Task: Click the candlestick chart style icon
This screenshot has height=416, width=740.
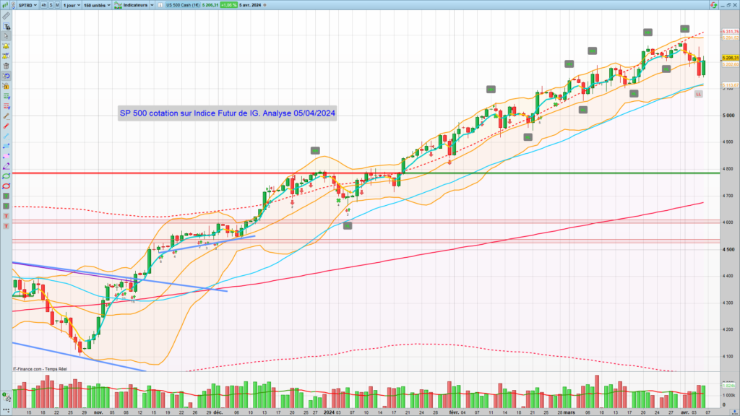Action: [6, 5]
